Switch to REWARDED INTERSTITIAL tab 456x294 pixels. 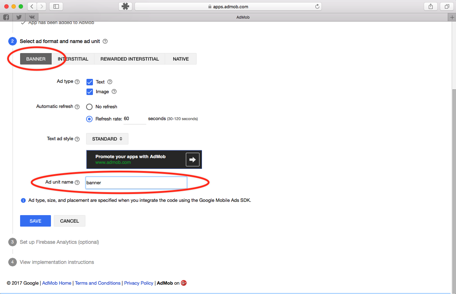[x=130, y=59]
